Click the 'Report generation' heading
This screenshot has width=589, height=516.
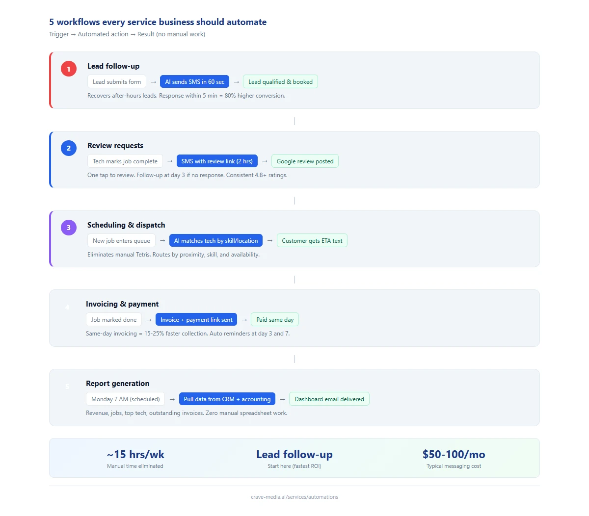pyautogui.click(x=118, y=384)
